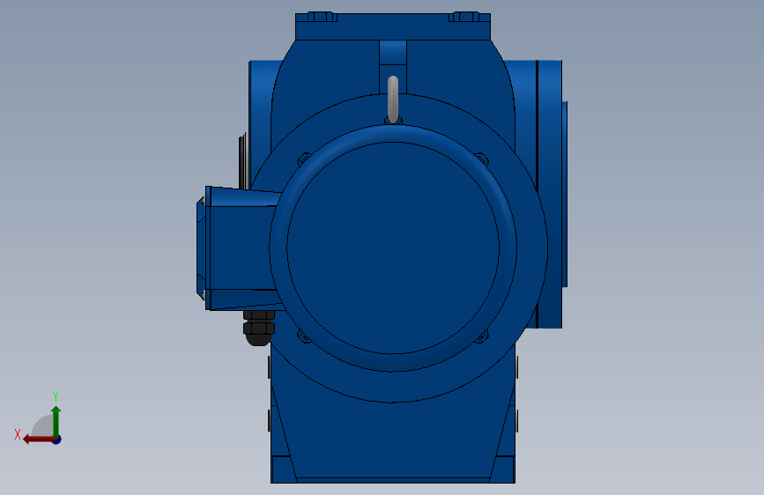Screen dimensions: 764x495
Task: Select the grey lifting eye on the motor top
Action: click(x=393, y=100)
